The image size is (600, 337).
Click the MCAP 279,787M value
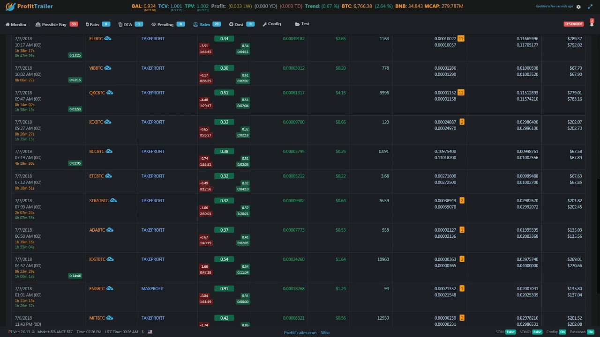[x=452, y=6]
